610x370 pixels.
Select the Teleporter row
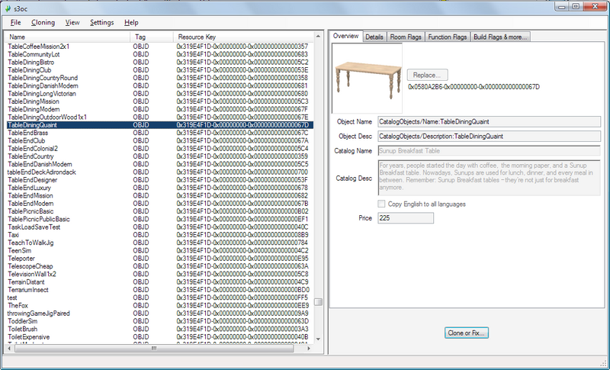(x=160, y=259)
